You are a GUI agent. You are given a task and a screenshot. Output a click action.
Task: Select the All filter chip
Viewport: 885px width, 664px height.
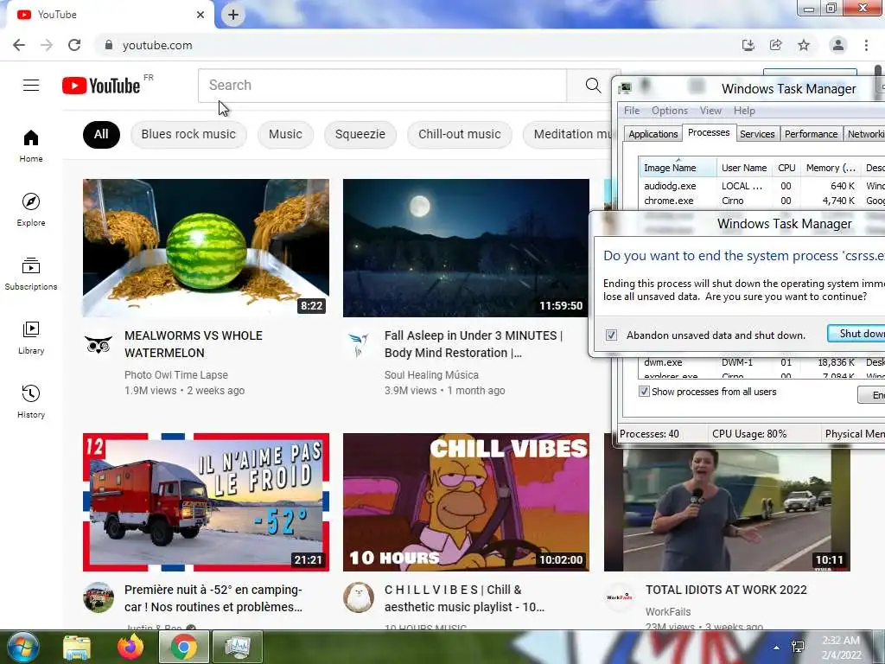click(101, 134)
